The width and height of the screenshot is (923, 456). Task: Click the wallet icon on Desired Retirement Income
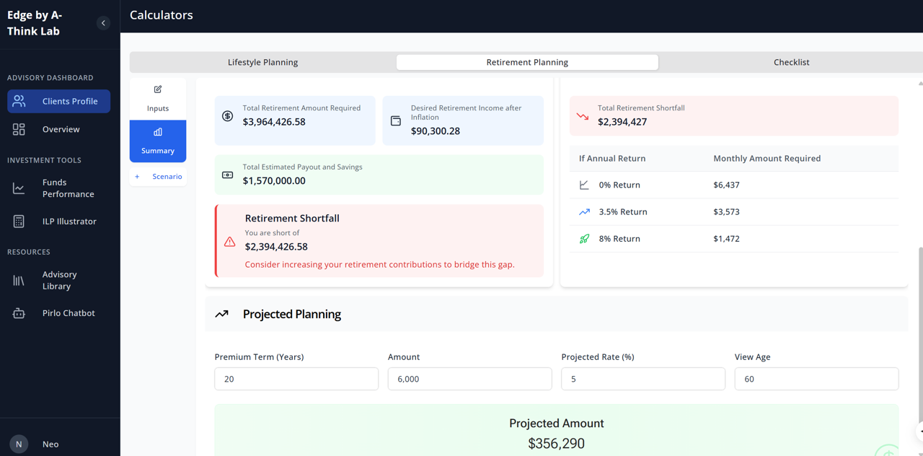[x=396, y=120]
